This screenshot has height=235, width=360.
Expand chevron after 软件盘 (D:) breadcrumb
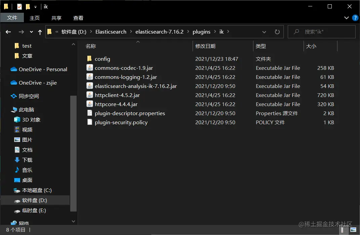coord(91,32)
